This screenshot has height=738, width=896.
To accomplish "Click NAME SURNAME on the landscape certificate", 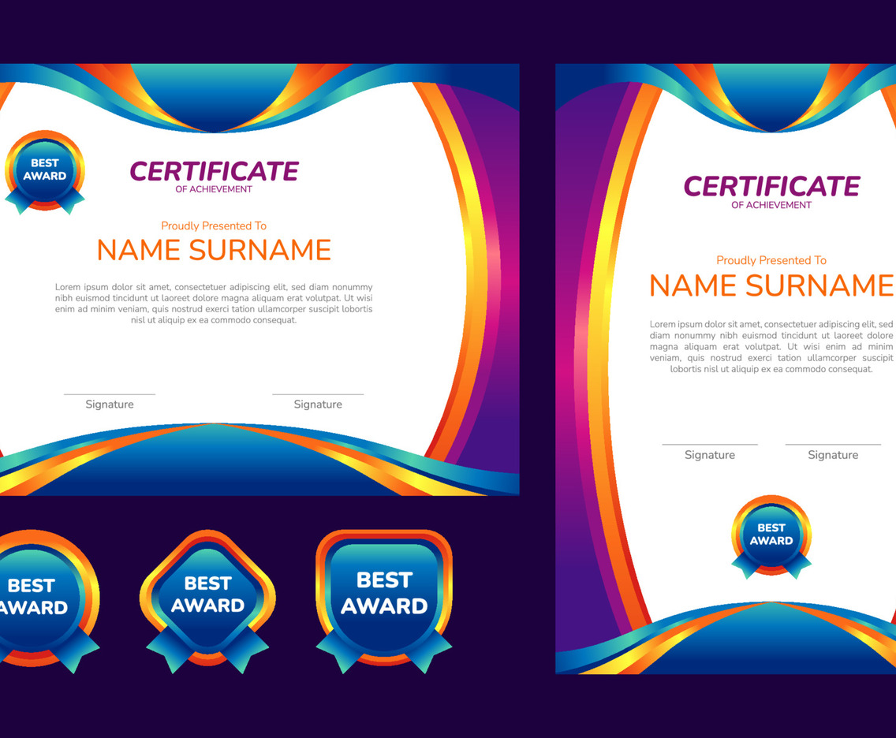I will (215, 250).
